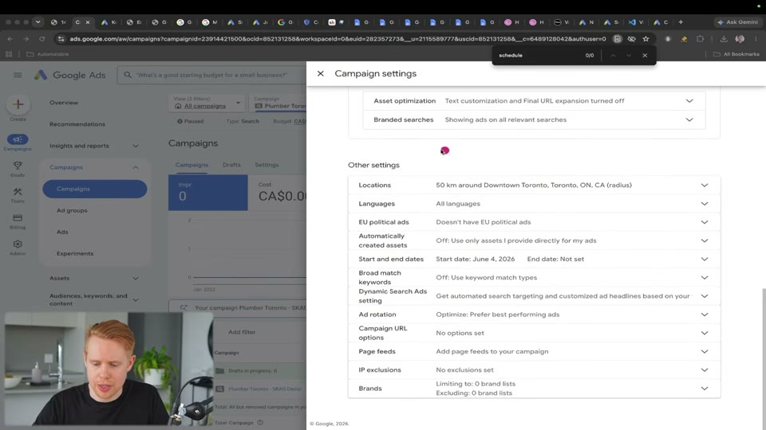The image size is (766, 430).
Task: Go to next find result arrow
Action: 629,56
